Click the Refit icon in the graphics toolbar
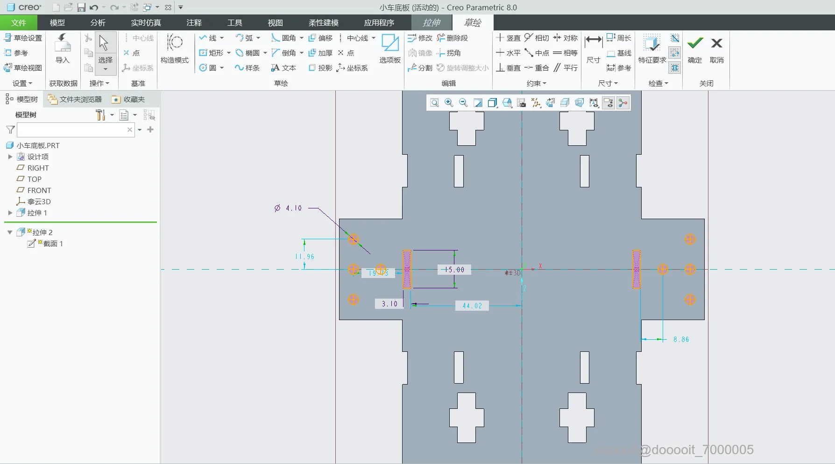The image size is (835, 464). [x=434, y=103]
